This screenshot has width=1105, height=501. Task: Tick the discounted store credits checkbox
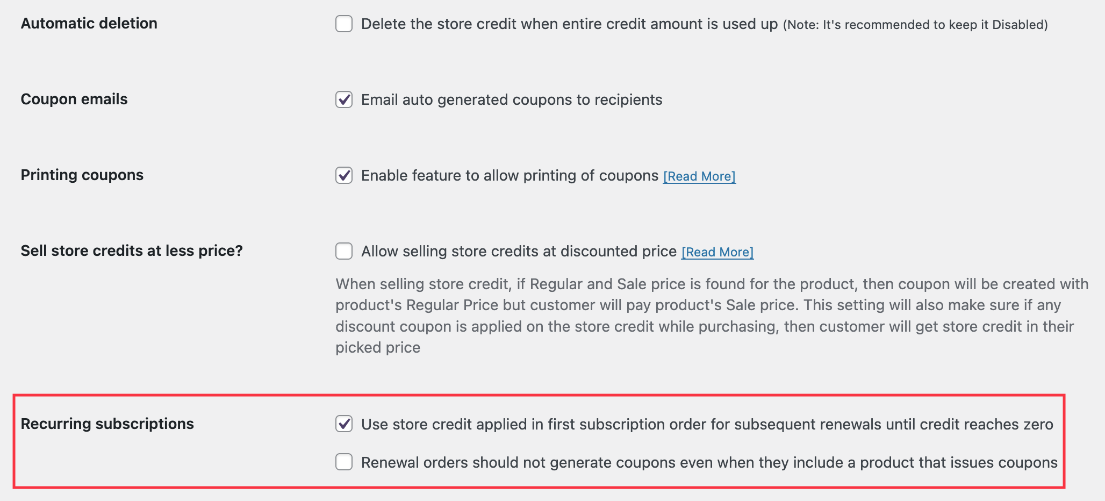(344, 252)
